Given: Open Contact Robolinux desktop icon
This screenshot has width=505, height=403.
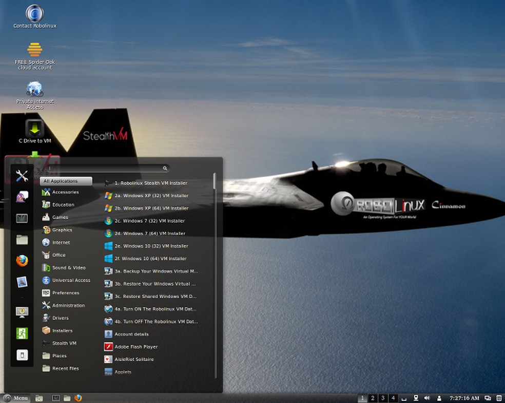Looking at the screenshot, I should [35, 17].
